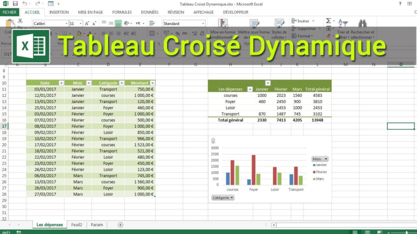The width and height of the screenshot is (417, 234).
Task: Click percent style button
Action: tap(178, 34)
